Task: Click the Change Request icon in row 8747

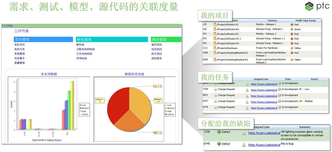Action: 215,101
